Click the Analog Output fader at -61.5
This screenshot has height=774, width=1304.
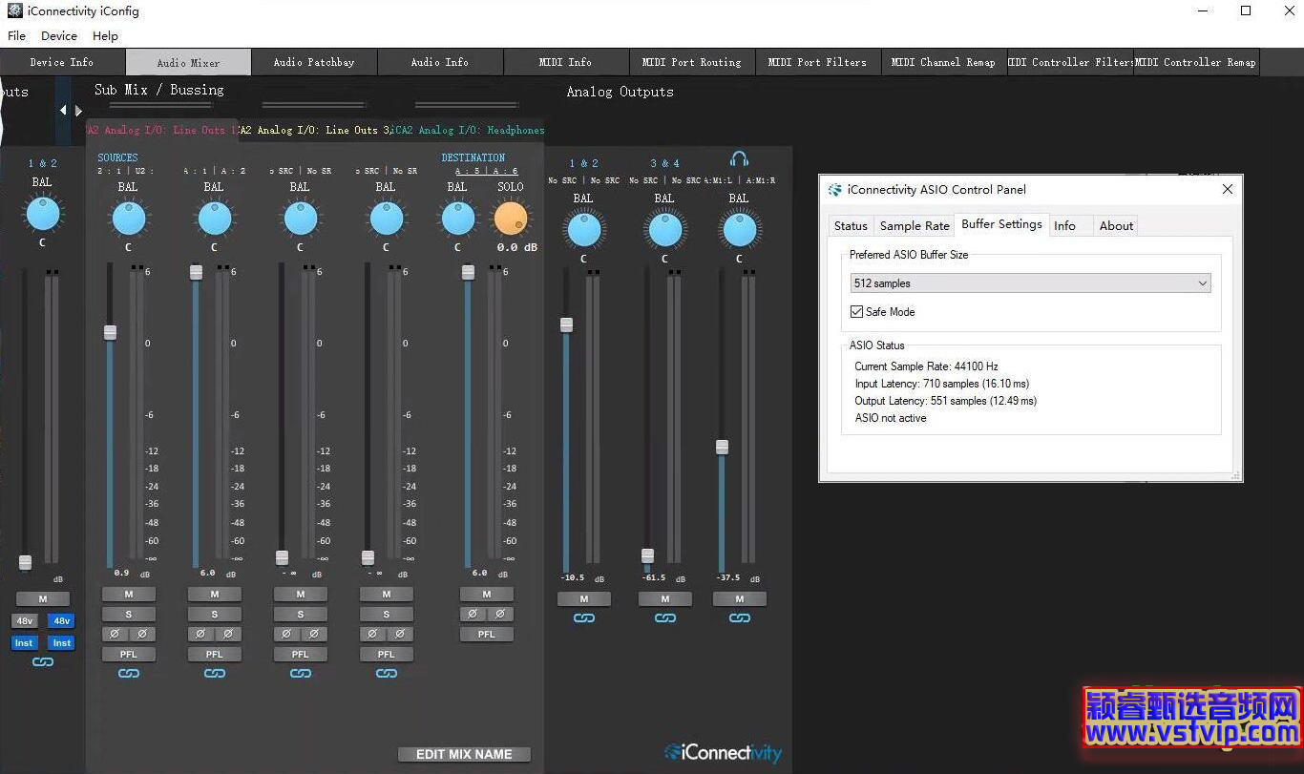pos(647,555)
